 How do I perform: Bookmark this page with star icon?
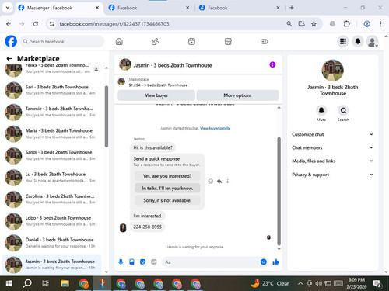[x=314, y=24]
